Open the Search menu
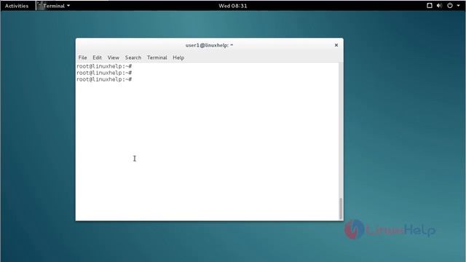466x262 pixels. (x=133, y=57)
